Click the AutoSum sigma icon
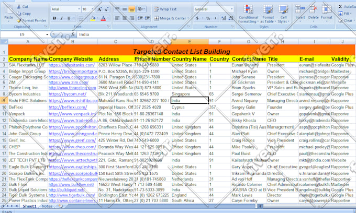The image size is (356, 213). [x=340, y=7]
